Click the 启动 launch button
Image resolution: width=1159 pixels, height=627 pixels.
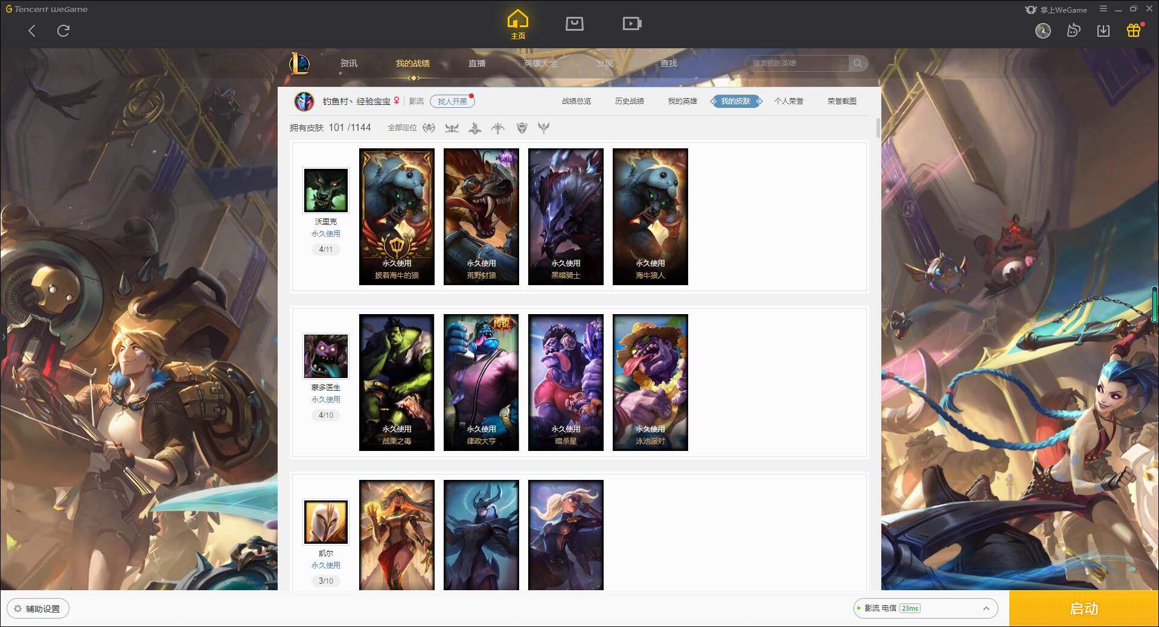[1084, 609]
